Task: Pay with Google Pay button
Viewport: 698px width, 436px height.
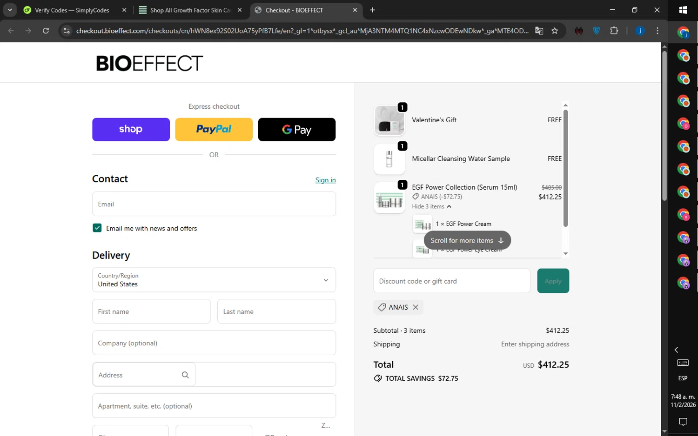Action: pos(296,129)
